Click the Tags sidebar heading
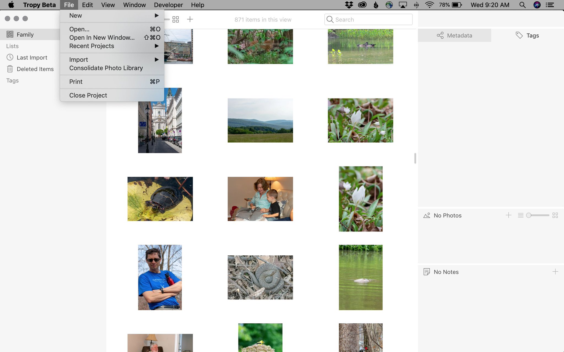The height and width of the screenshot is (352, 564). (12, 80)
